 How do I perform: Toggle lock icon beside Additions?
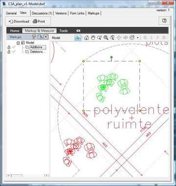pyautogui.click(x=9, y=47)
